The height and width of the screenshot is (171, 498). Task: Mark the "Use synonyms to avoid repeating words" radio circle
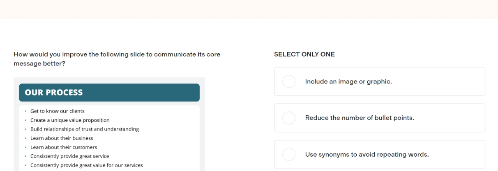(289, 155)
